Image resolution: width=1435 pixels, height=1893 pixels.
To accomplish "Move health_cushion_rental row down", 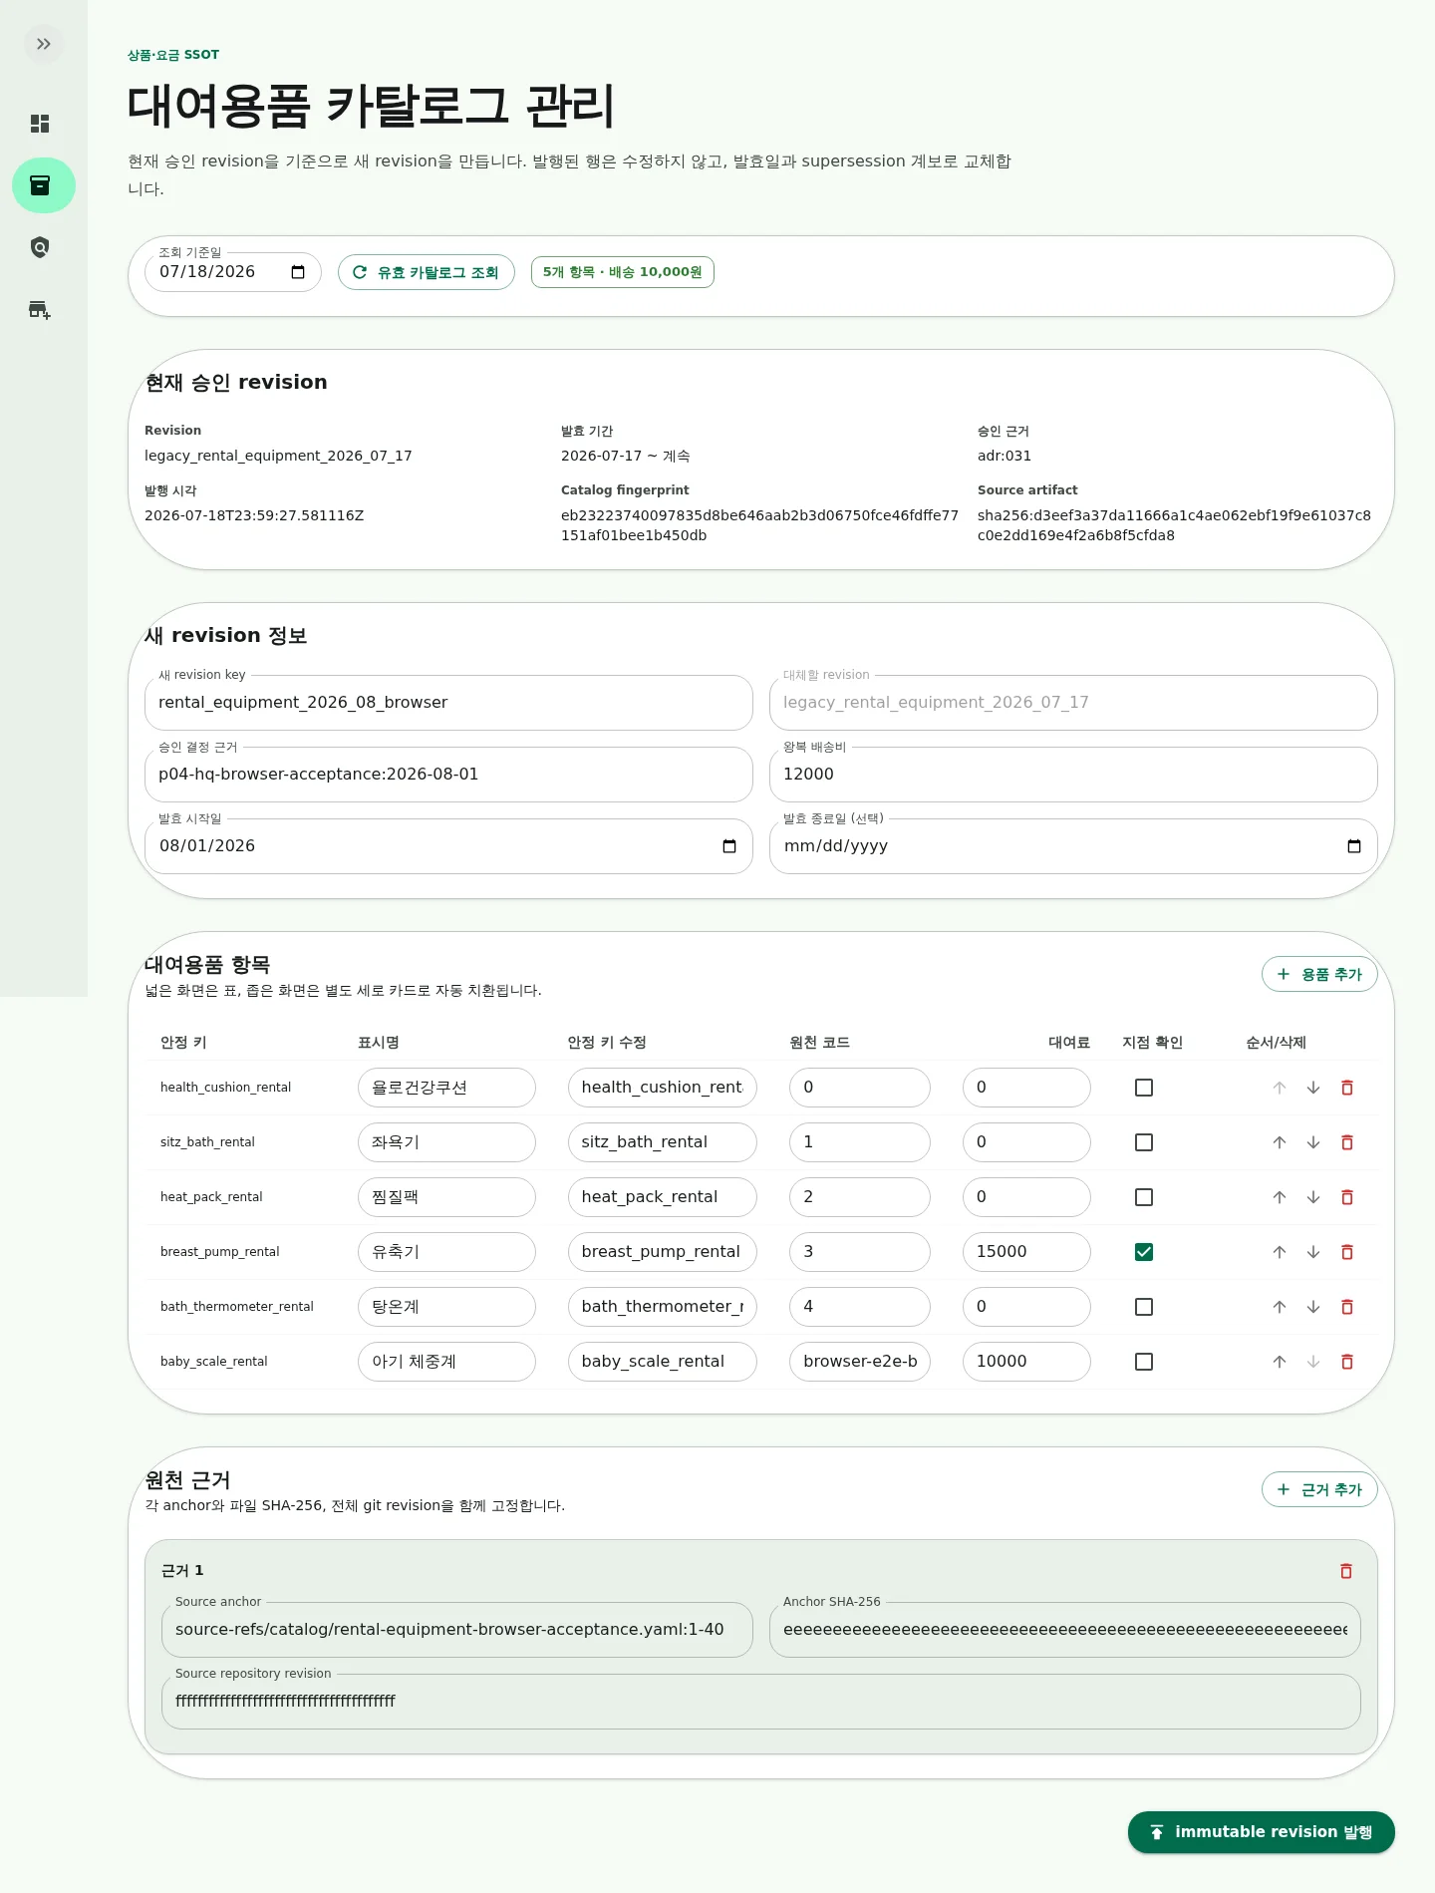I will coord(1313,1088).
